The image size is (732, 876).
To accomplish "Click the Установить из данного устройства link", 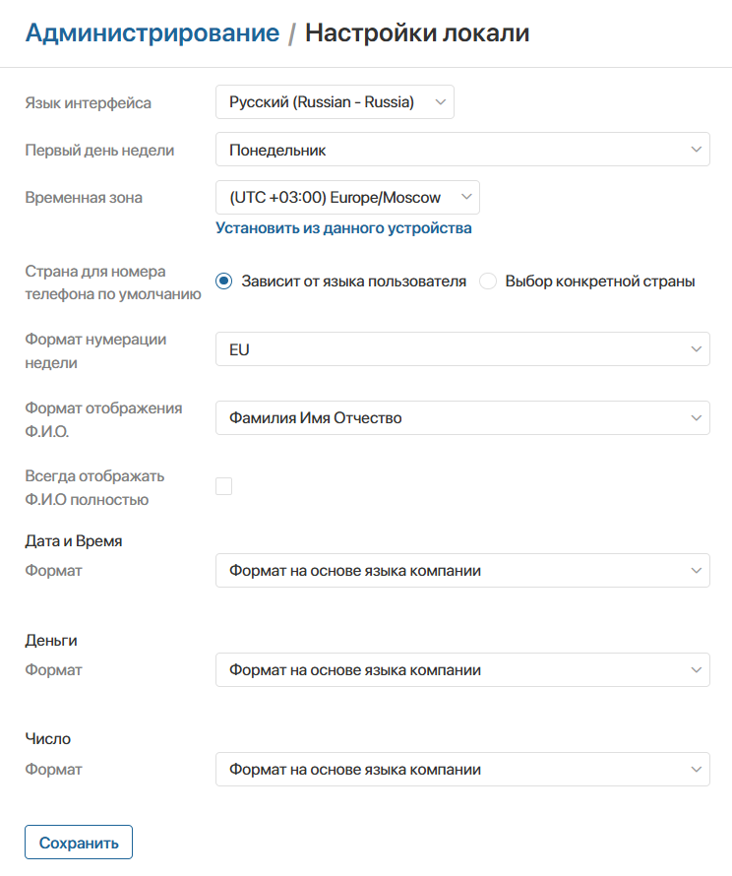I will pos(343,228).
